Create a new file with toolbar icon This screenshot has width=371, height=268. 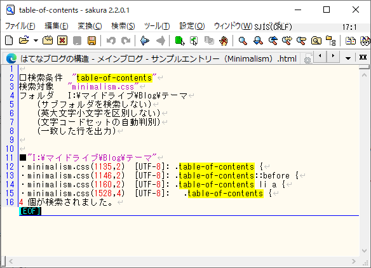tap(9, 41)
